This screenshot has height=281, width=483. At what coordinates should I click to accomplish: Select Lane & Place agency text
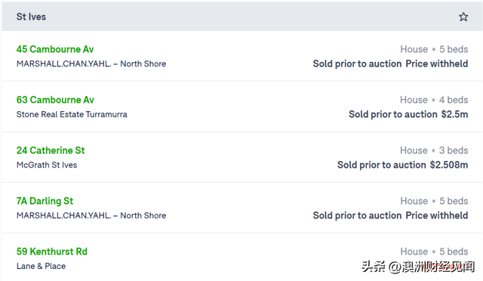41,266
